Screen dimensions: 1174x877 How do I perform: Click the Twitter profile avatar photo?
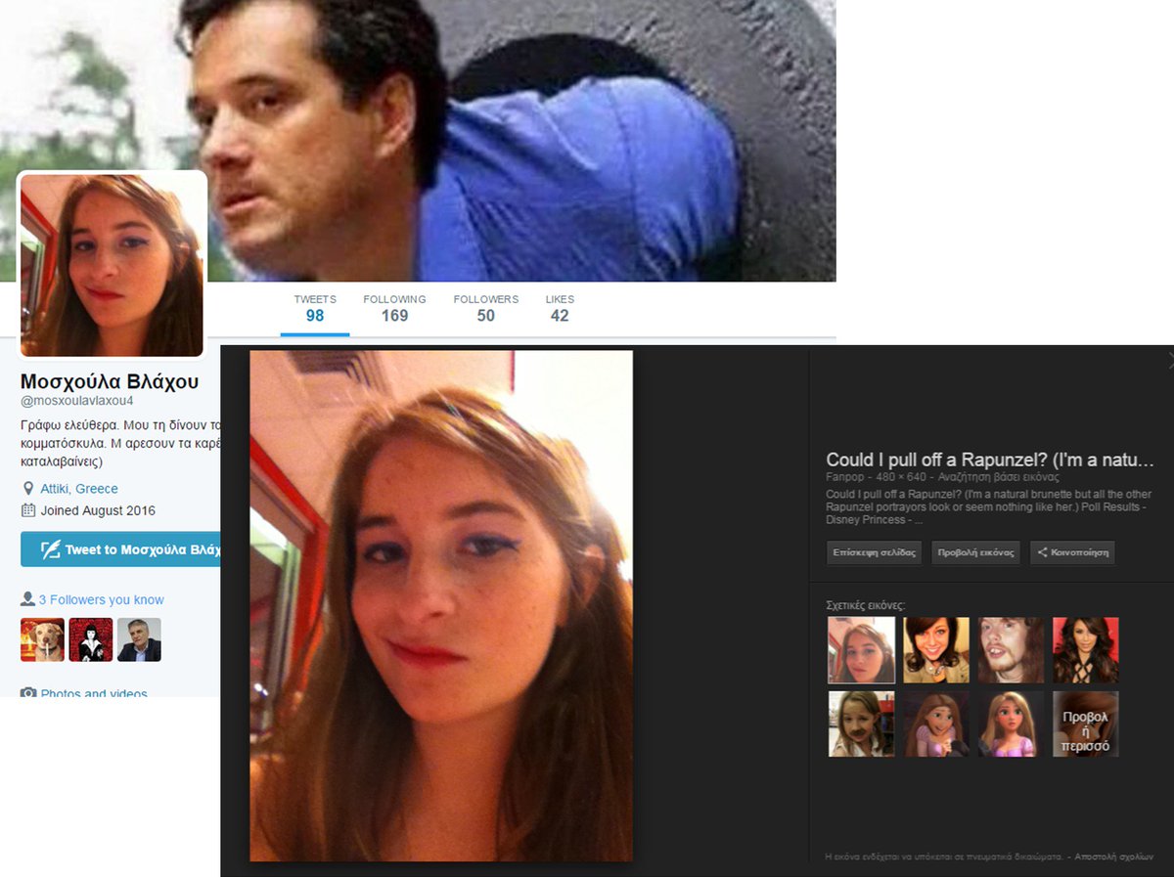click(112, 265)
